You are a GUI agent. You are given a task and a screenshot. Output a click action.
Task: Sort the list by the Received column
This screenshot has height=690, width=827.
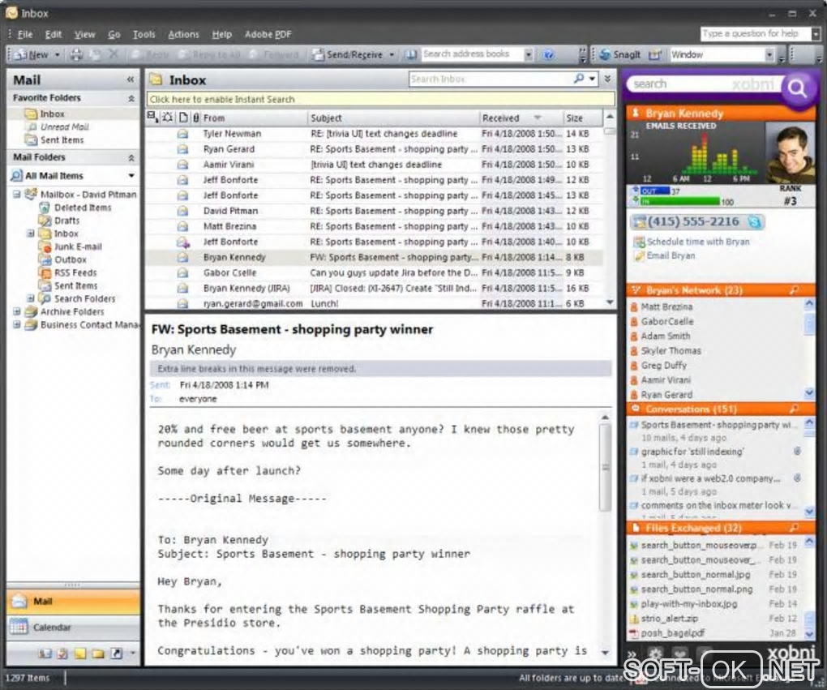(520, 118)
